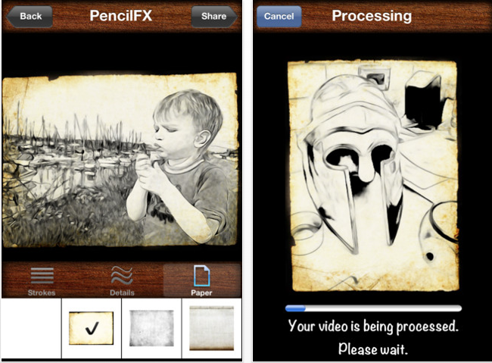The height and width of the screenshot is (363, 492).
Task: Click the Processing header title
Action: click(372, 17)
